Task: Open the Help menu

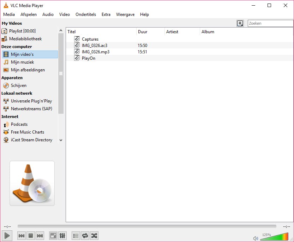Action: point(144,14)
